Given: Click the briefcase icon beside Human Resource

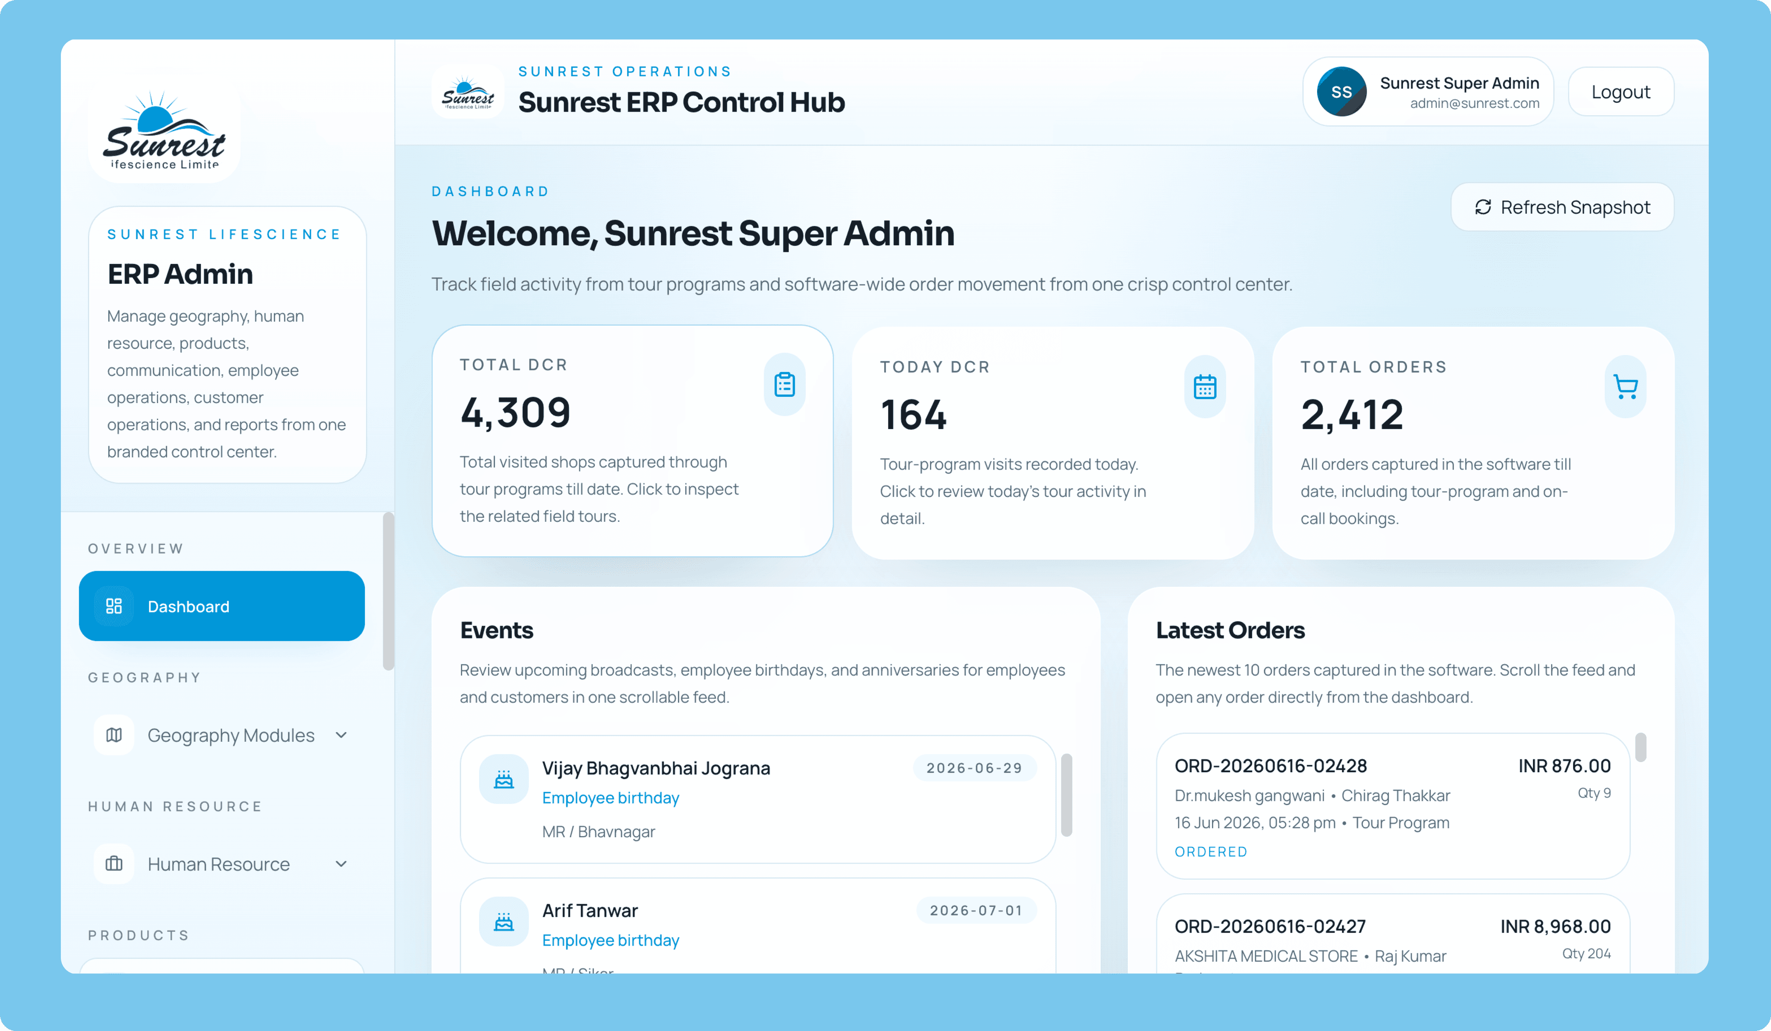Looking at the screenshot, I should click(114, 864).
